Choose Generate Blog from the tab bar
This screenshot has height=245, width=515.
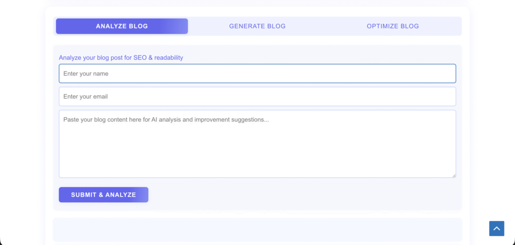pos(257,26)
